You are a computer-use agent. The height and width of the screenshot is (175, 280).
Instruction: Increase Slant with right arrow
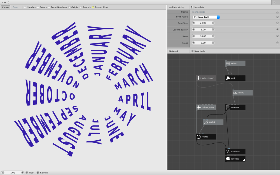[x=213, y=43]
